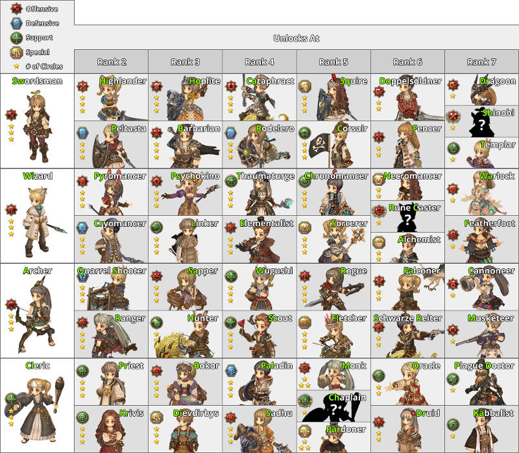Click the 'Pyromancer' class name
Screen dimensions: 519x453
pos(120,176)
